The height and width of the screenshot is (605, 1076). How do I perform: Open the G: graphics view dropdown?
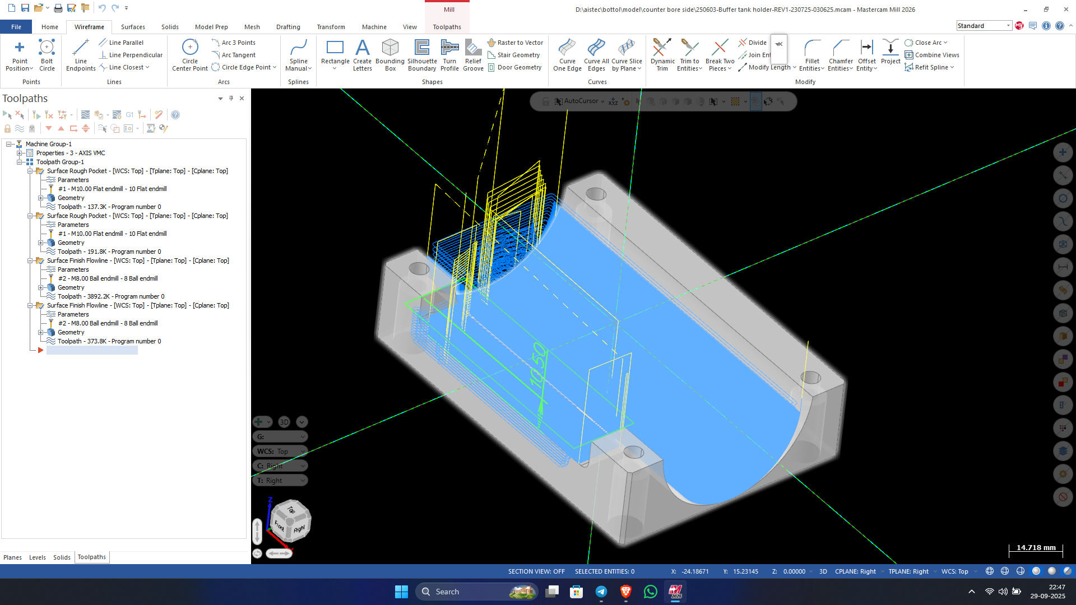point(280,436)
